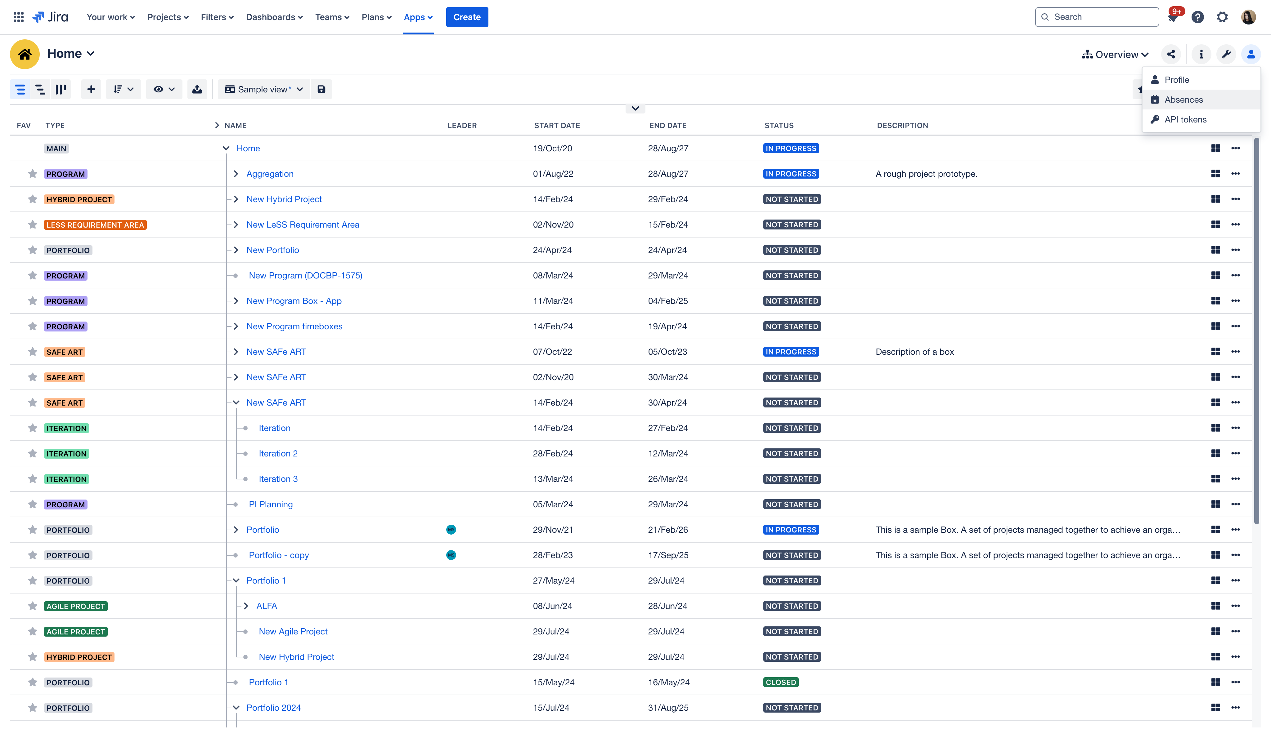
Task: Open the Overview dropdown
Action: coord(1115,54)
